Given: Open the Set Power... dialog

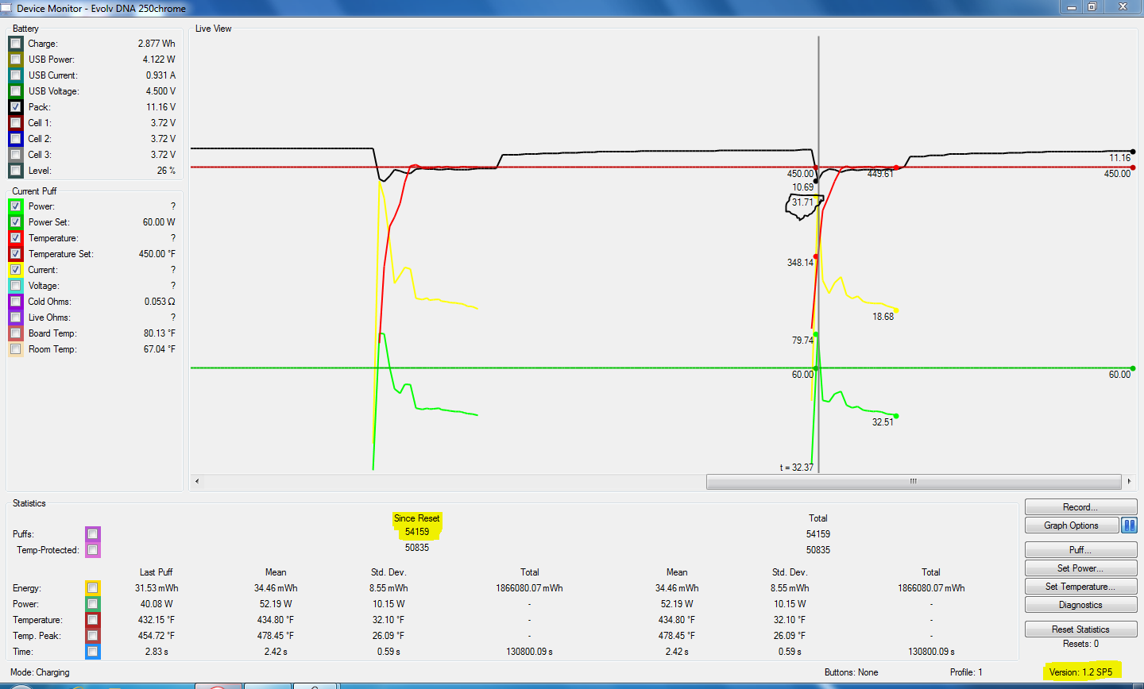Looking at the screenshot, I should (x=1080, y=568).
